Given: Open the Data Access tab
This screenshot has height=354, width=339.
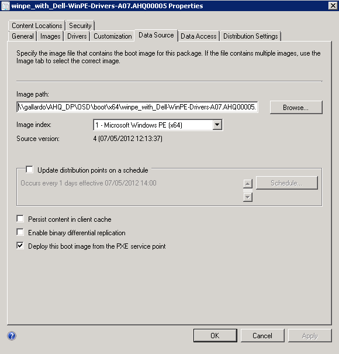Looking at the screenshot, I should pyautogui.click(x=199, y=36).
